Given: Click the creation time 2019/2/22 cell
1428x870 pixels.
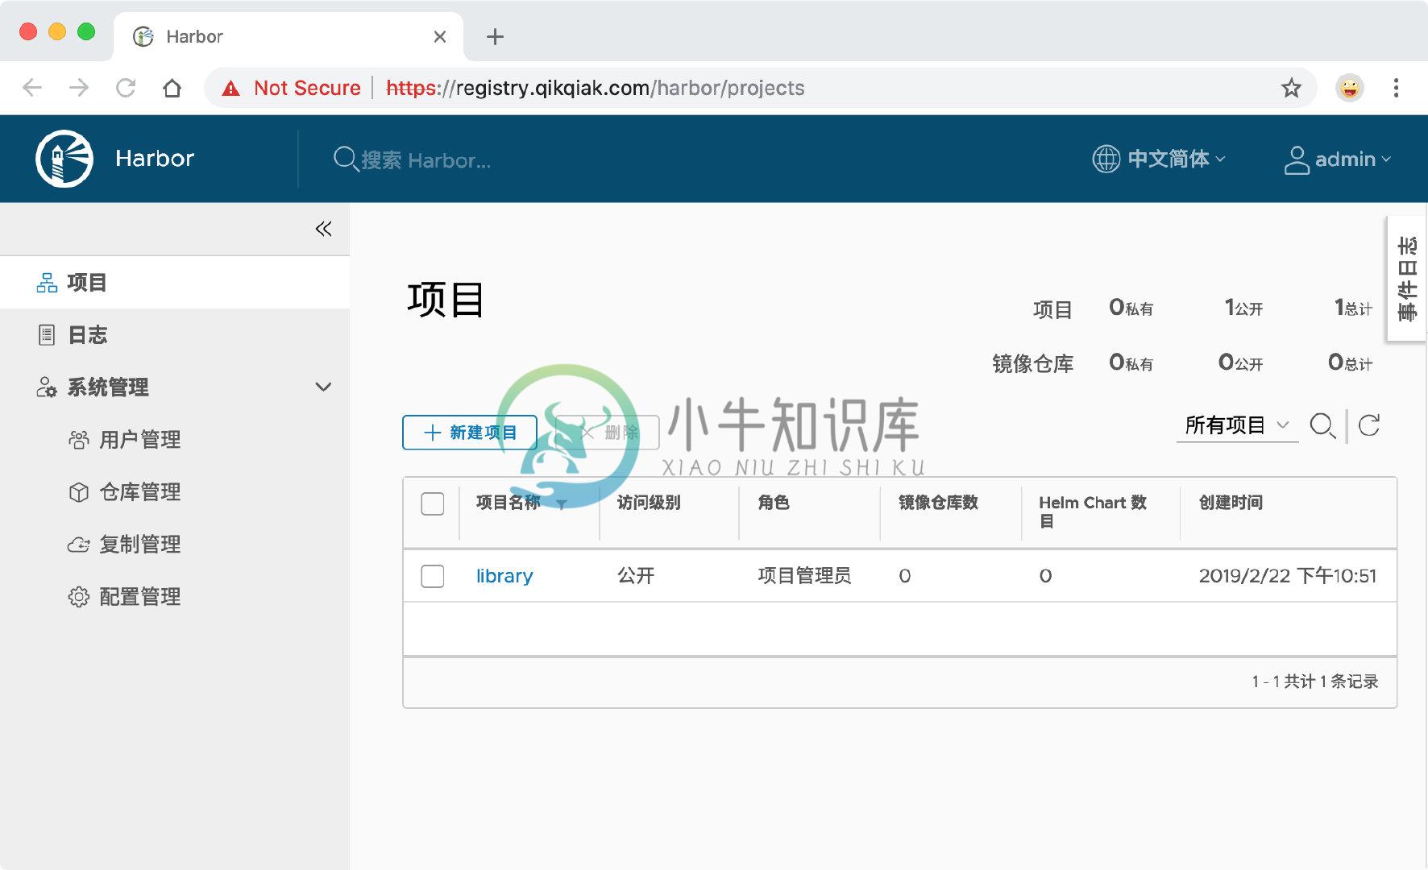Looking at the screenshot, I should click(1288, 576).
